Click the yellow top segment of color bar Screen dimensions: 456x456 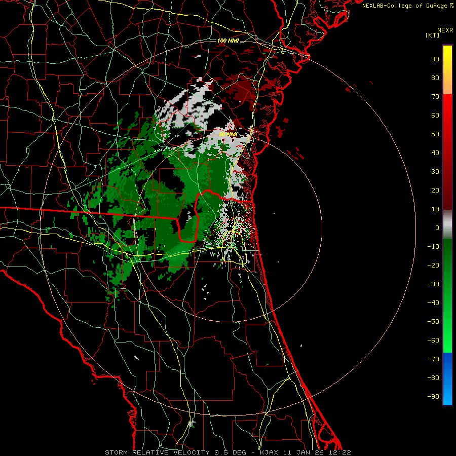point(447,70)
